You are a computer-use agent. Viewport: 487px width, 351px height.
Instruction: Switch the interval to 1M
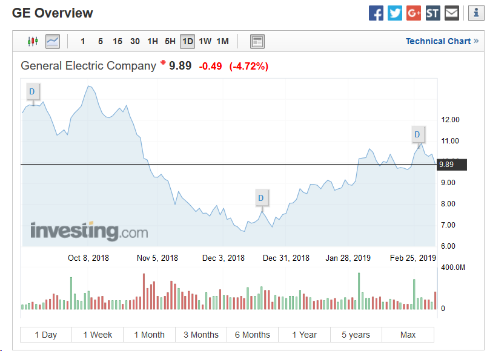pyautogui.click(x=222, y=41)
